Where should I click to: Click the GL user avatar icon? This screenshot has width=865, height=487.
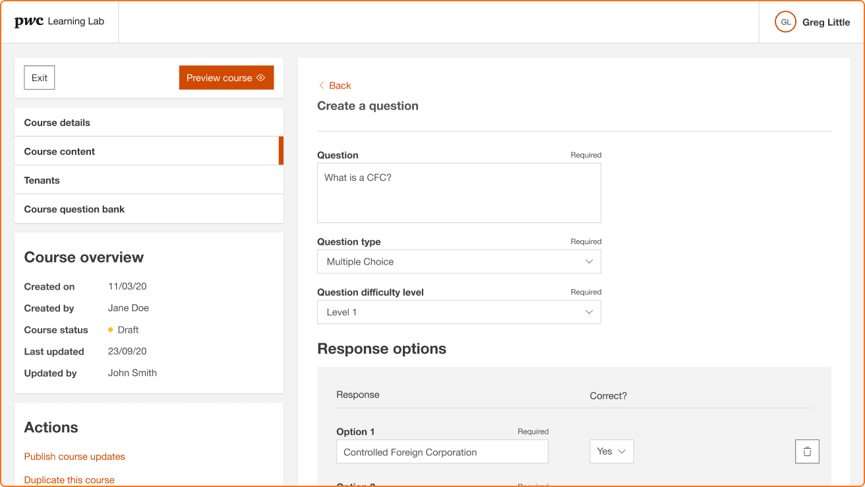click(785, 22)
